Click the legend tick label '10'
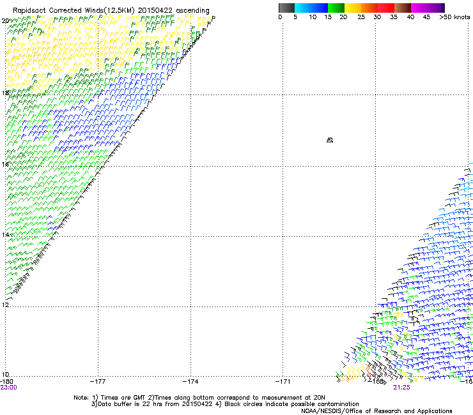 313,17
